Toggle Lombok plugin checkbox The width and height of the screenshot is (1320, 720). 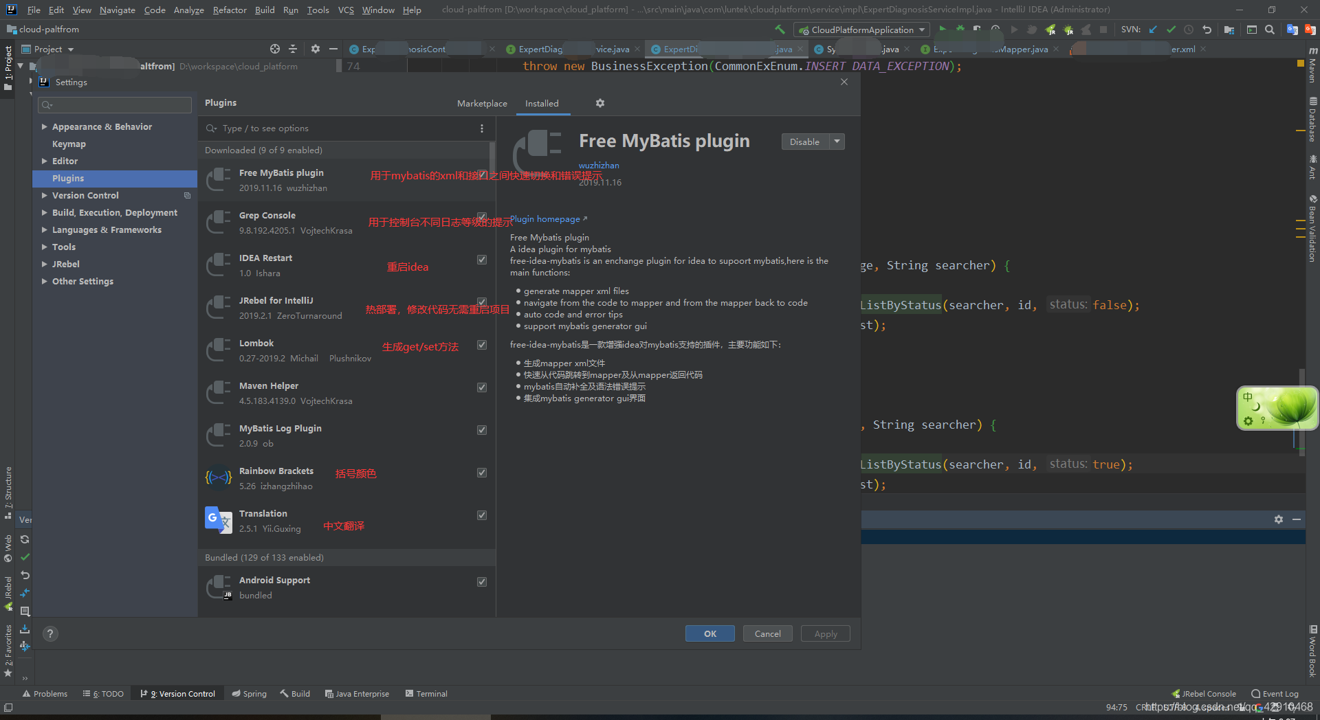tap(482, 345)
